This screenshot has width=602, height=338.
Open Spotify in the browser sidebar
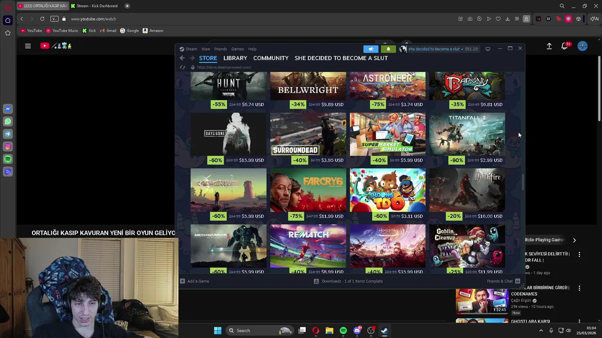point(8,159)
